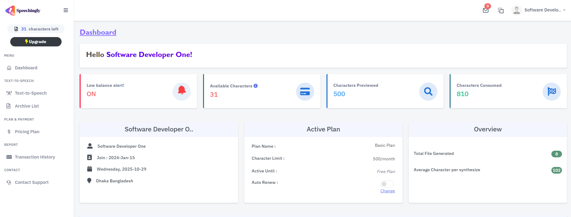Click the copy stack icon in header
Screen dimensions: 571x217
pyautogui.click(x=501, y=10)
